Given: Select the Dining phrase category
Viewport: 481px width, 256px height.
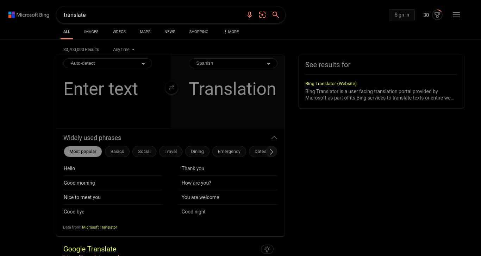Looking at the screenshot, I should click(x=197, y=152).
